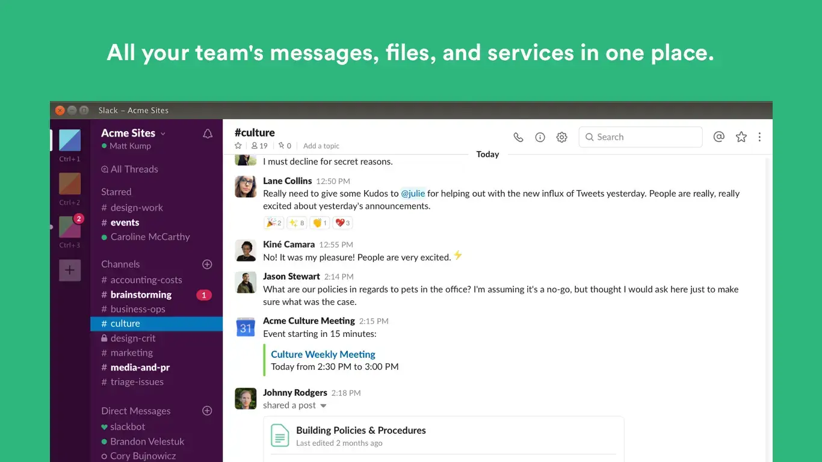Image resolution: width=822 pixels, height=462 pixels.
Task: Switch to third workspace with badge 2
Action: tap(70, 227)
